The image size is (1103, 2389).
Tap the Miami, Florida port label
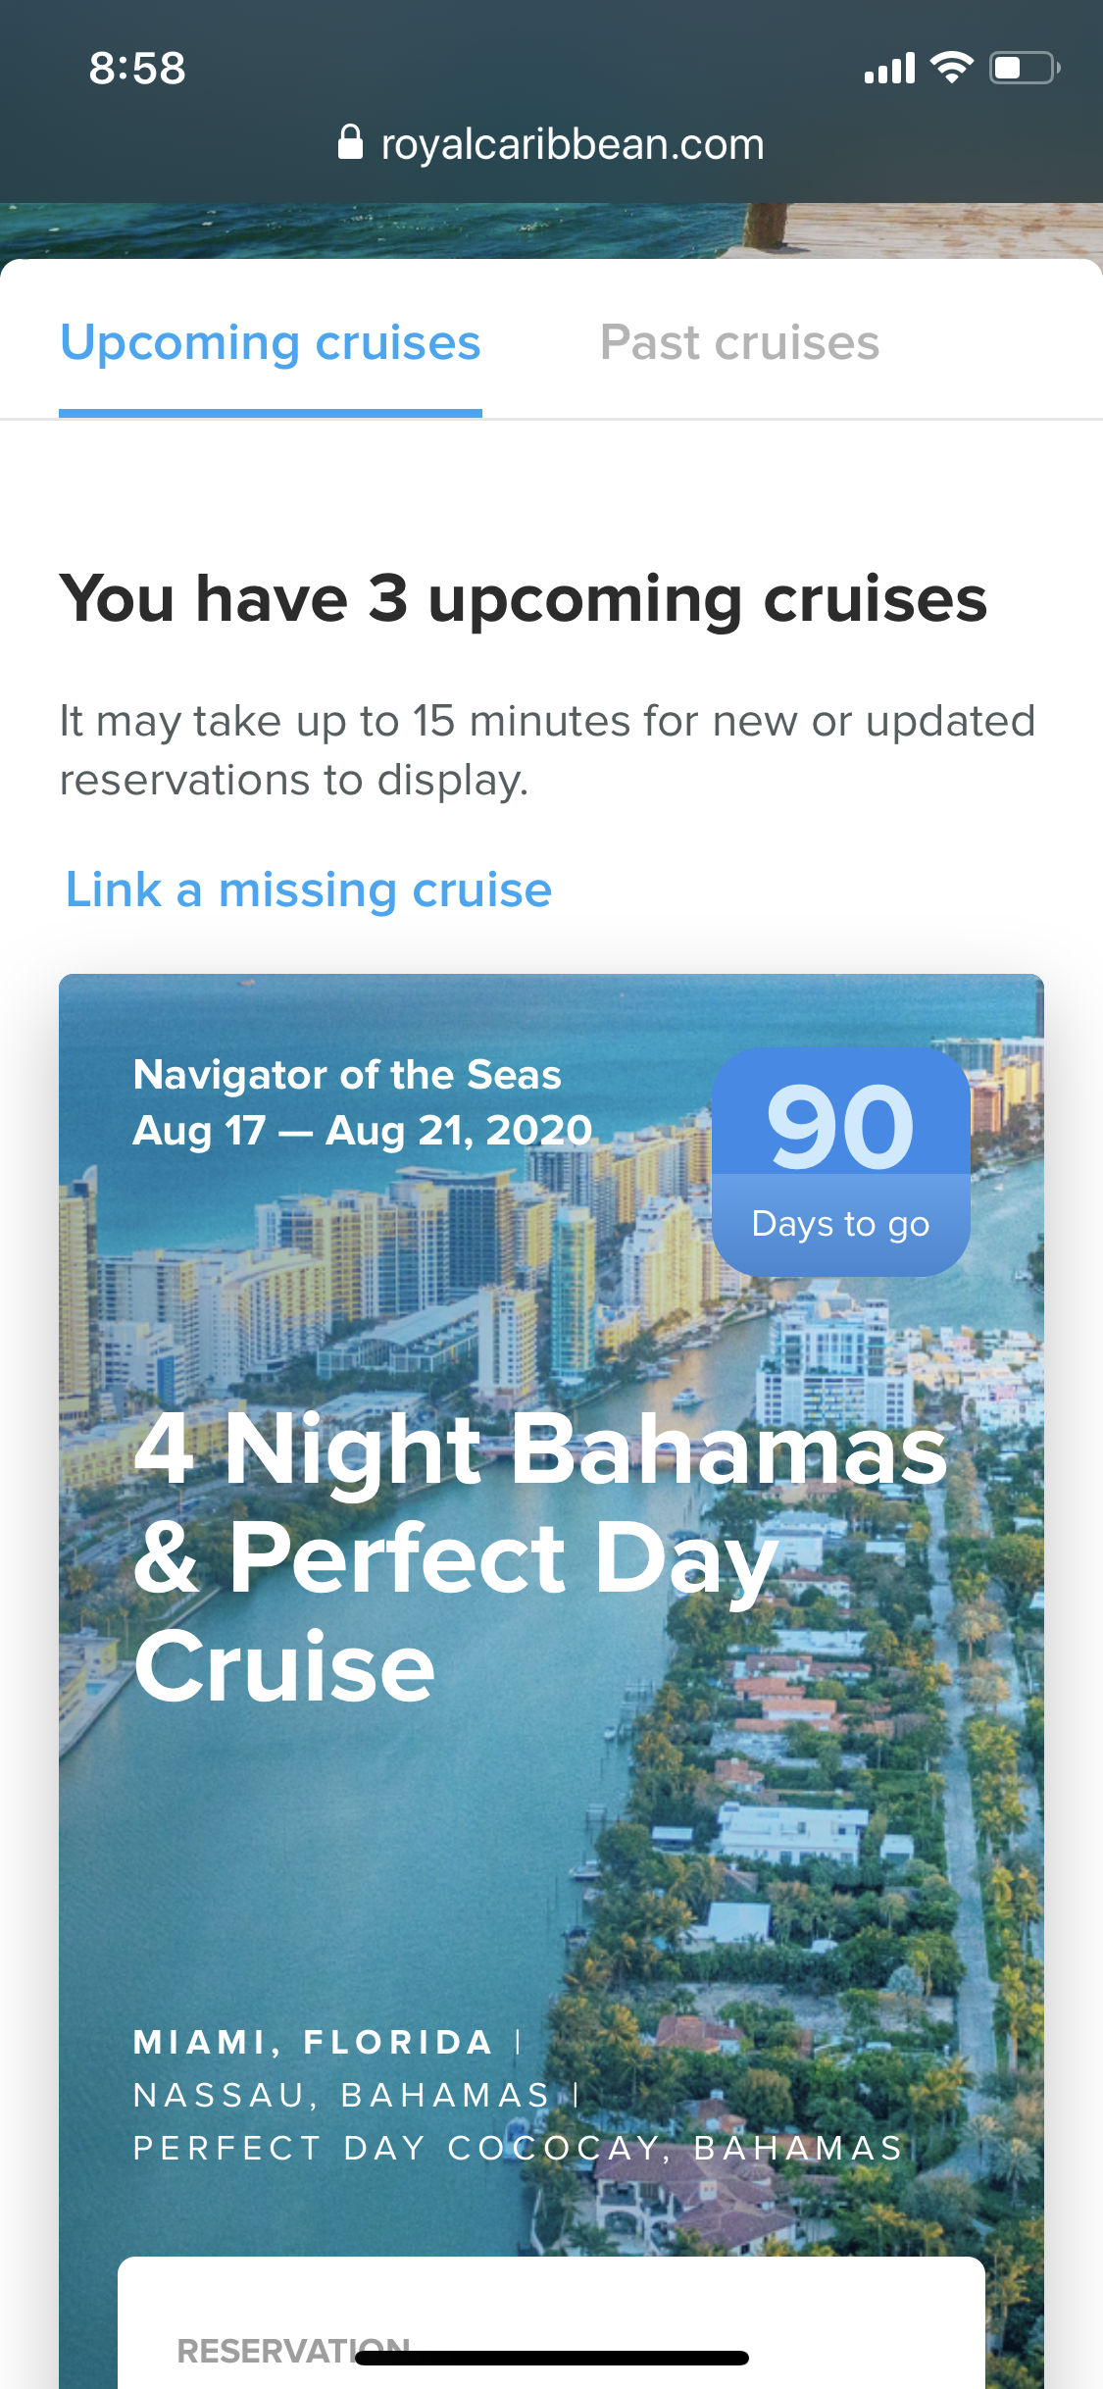click(x=313, y=2042)
